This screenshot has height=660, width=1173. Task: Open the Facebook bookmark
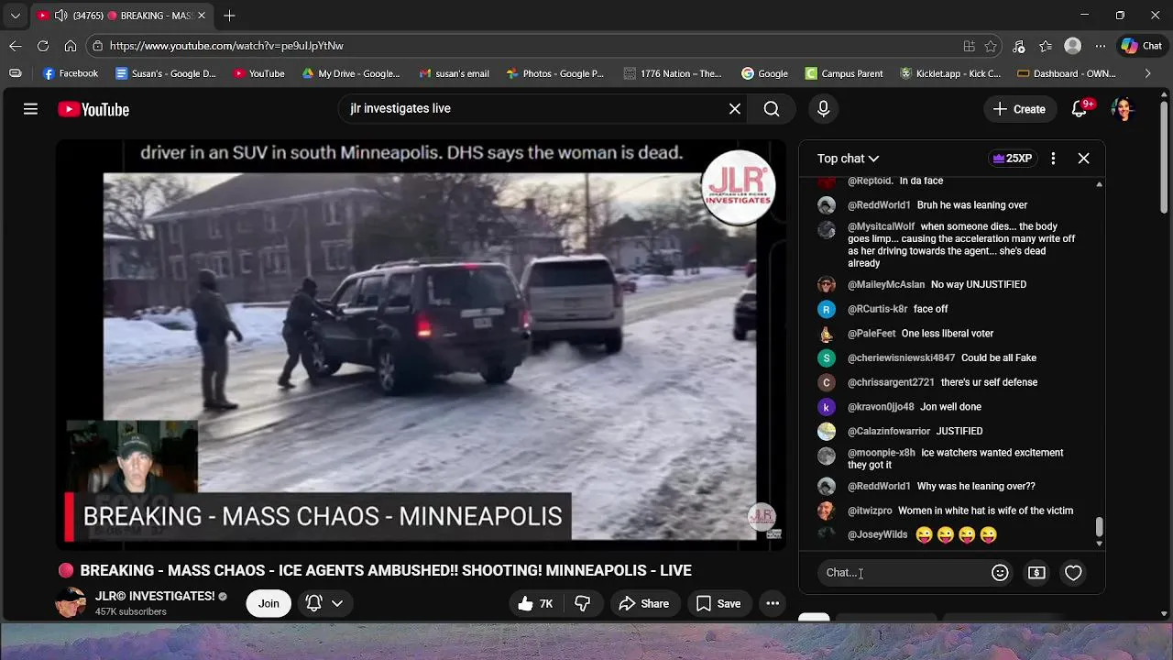(x=71, y=73)
